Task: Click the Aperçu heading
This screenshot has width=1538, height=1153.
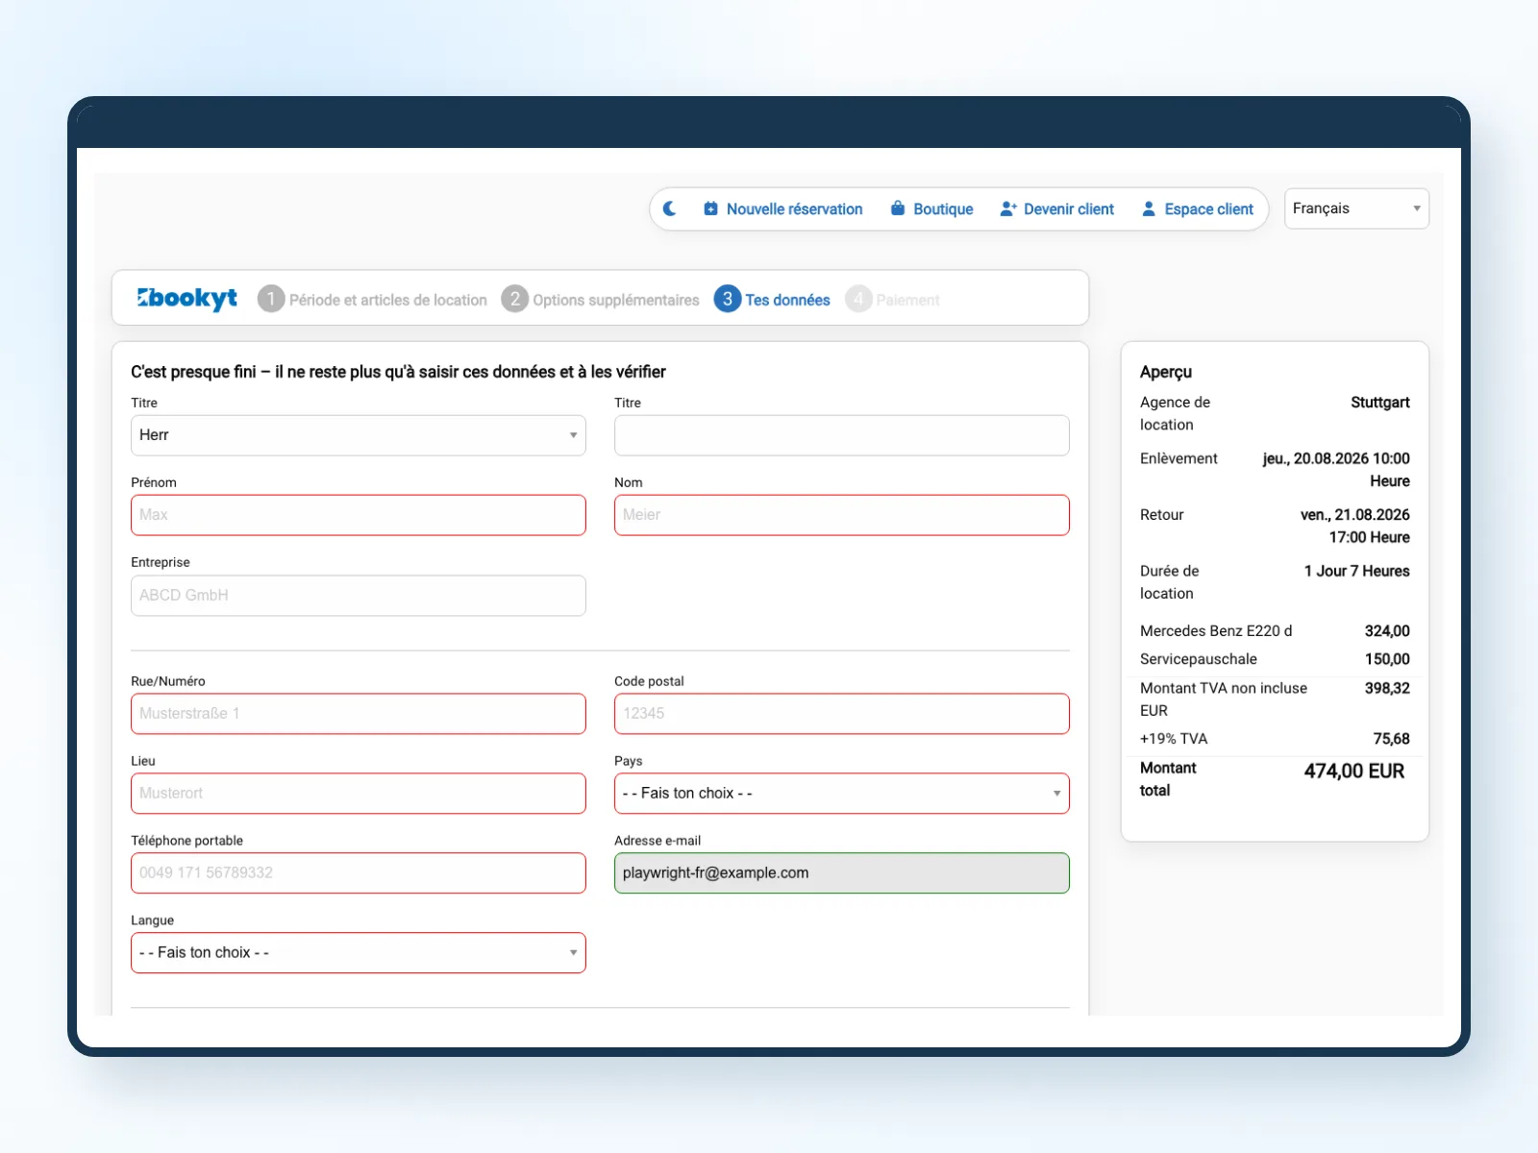Action: 1166,372
